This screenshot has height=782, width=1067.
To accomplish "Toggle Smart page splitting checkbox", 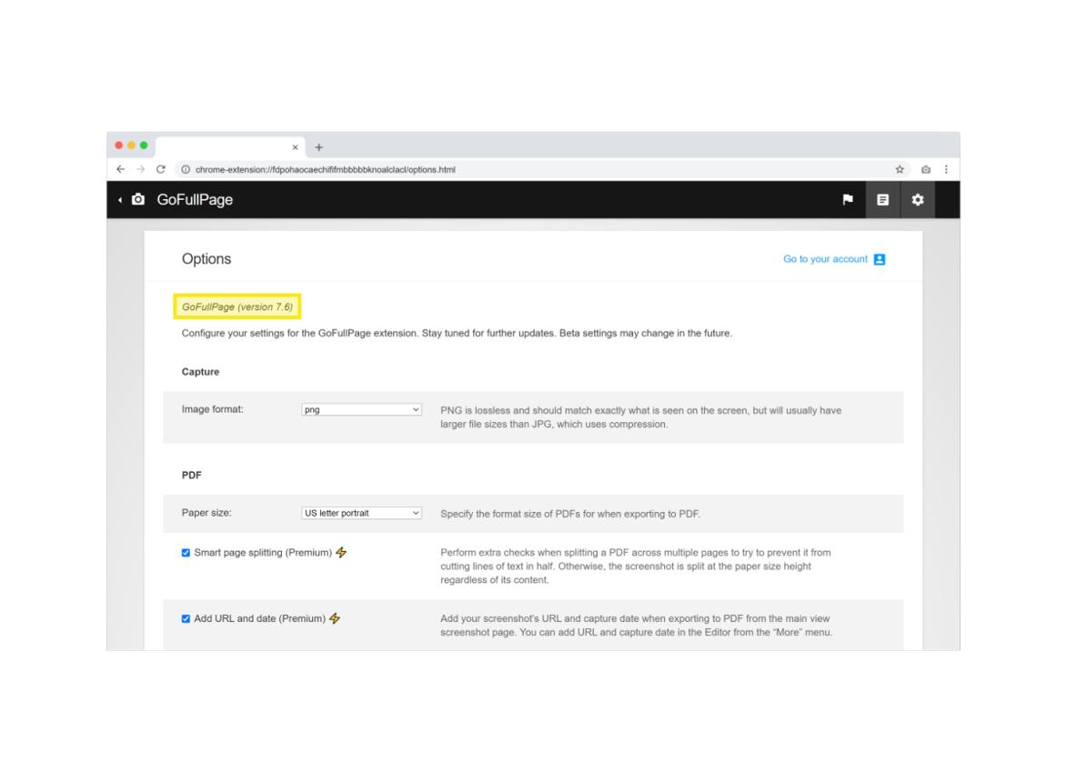I will point(186,553).
